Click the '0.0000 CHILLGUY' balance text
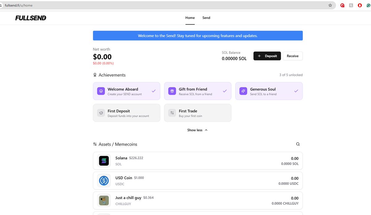The width and height of the screenshot is (371, 215). coord(285,204)
